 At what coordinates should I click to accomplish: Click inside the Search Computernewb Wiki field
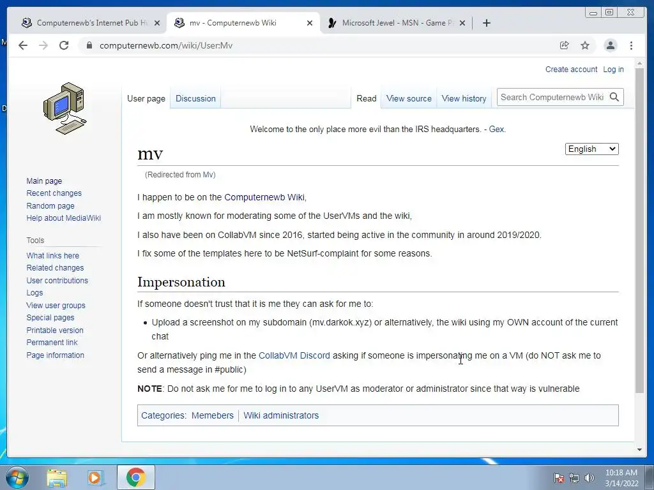point(551,97)
